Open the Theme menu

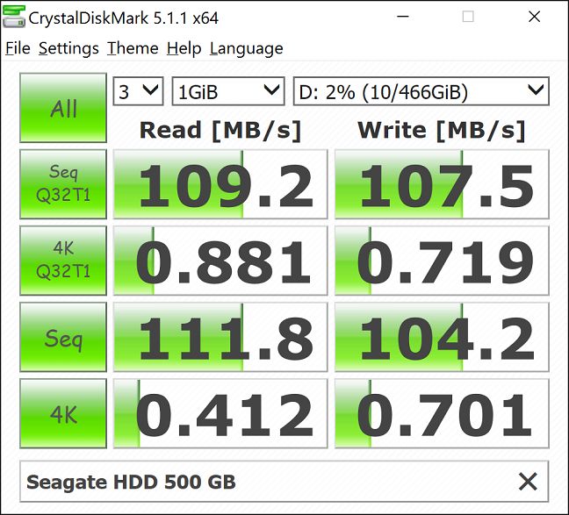click(x=133, y=48)
